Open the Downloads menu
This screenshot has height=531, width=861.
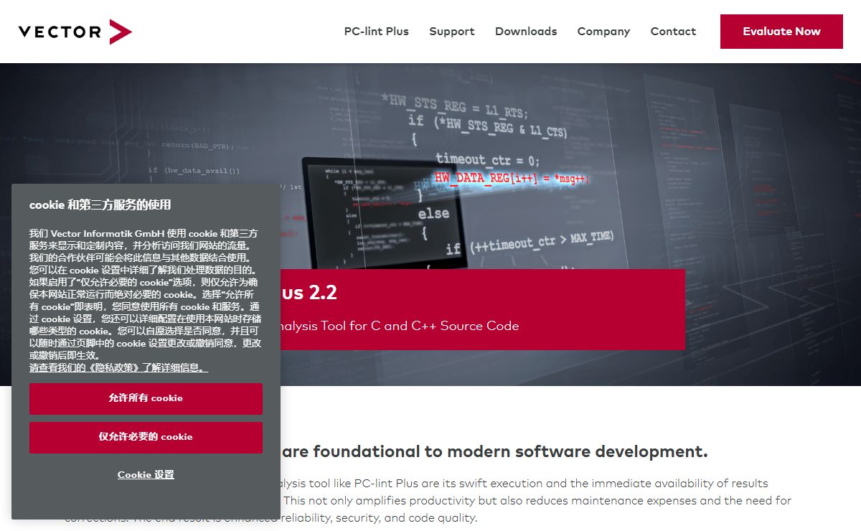[526, 32]
